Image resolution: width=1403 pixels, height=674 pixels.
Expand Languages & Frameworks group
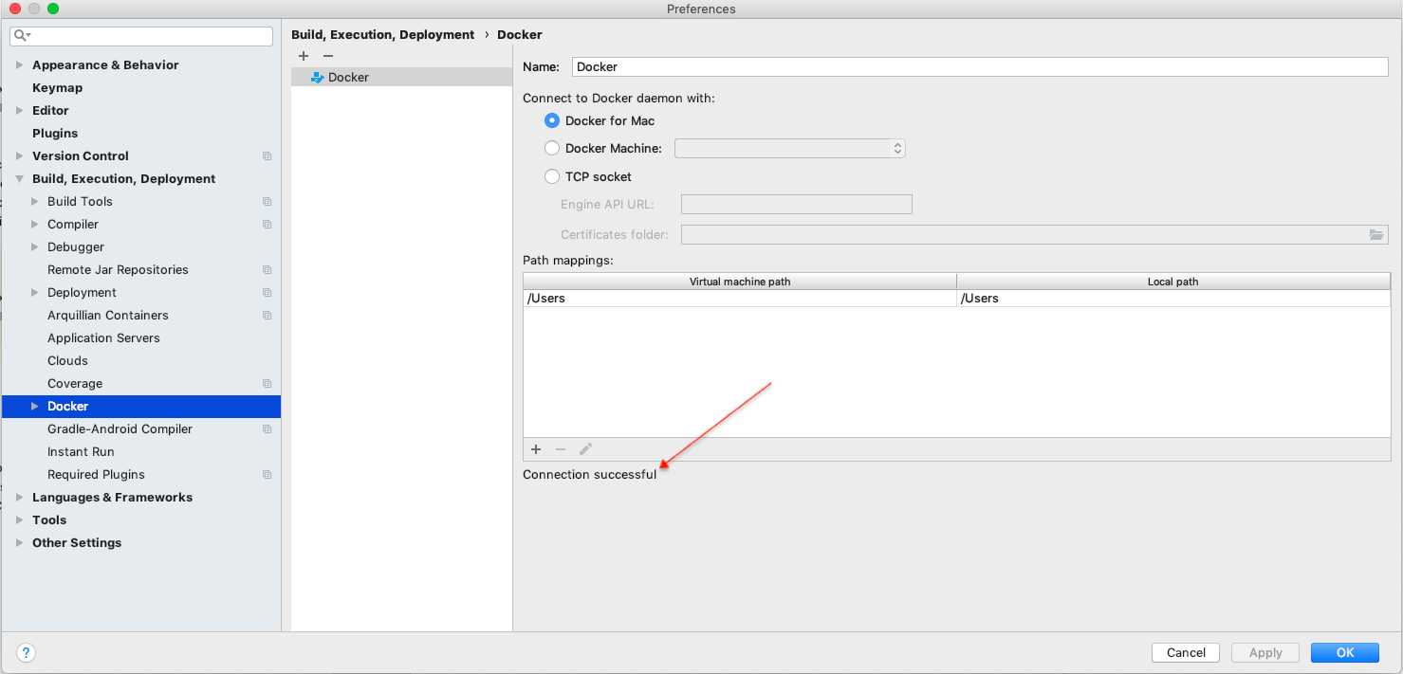coord(19,497)
